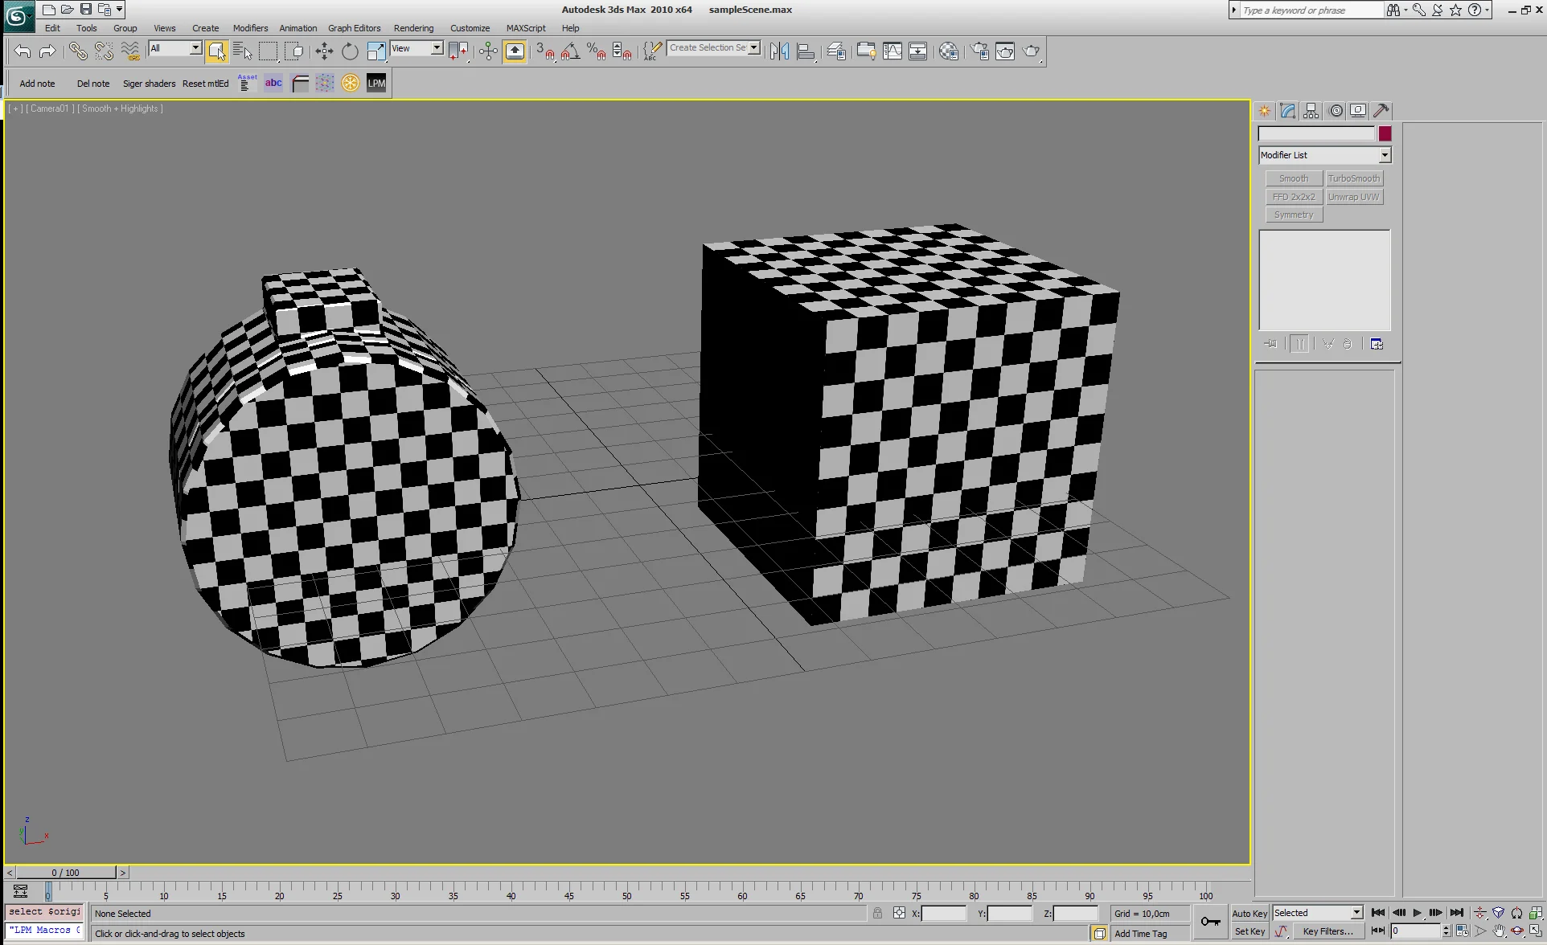The image size is (1547, 945).
Task: Click the Siger shaders button
Action: point(149,84)
